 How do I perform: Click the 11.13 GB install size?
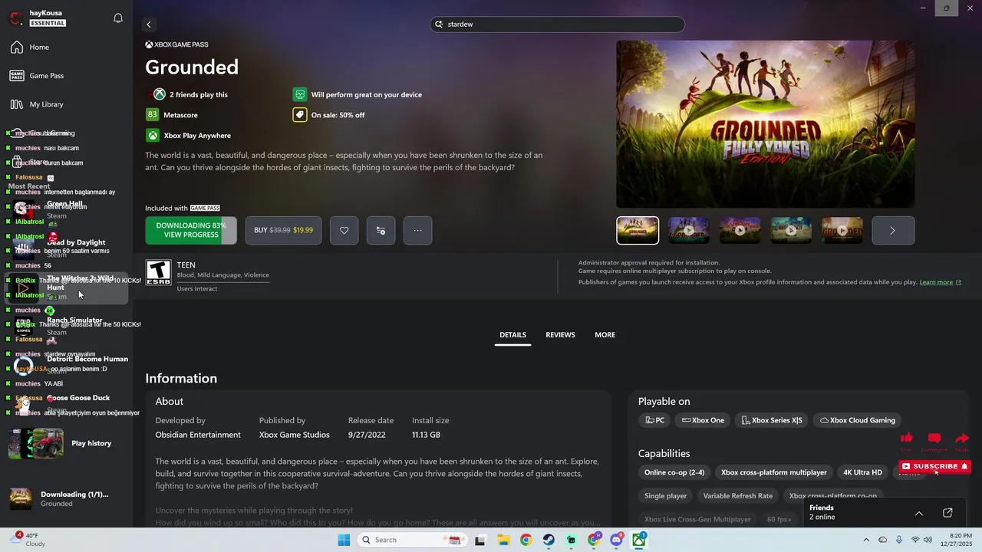click(x=426, y=435)
